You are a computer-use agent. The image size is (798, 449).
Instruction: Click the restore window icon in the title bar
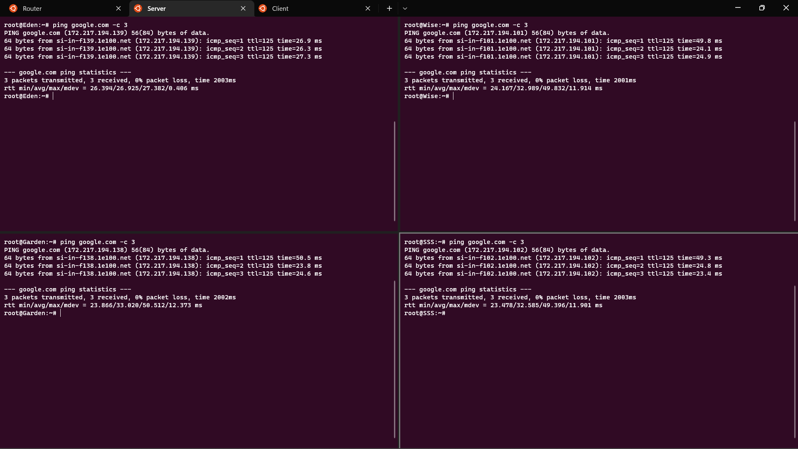click(x=761, y=7)
